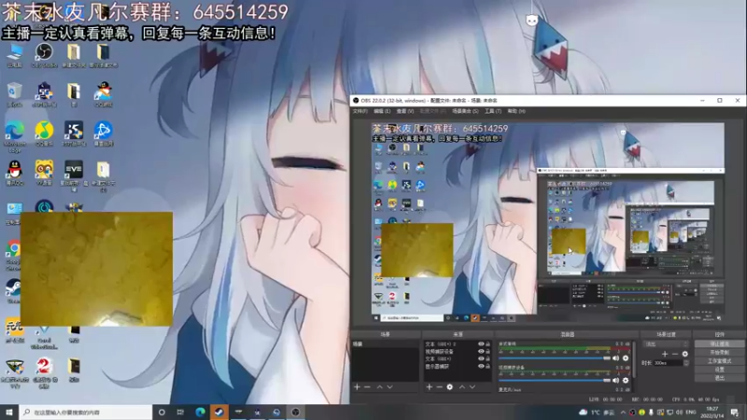This screenshot has width=747, height=420.
Task: Open the 工具(T) menu in OBS
Action: coord(493,111)
